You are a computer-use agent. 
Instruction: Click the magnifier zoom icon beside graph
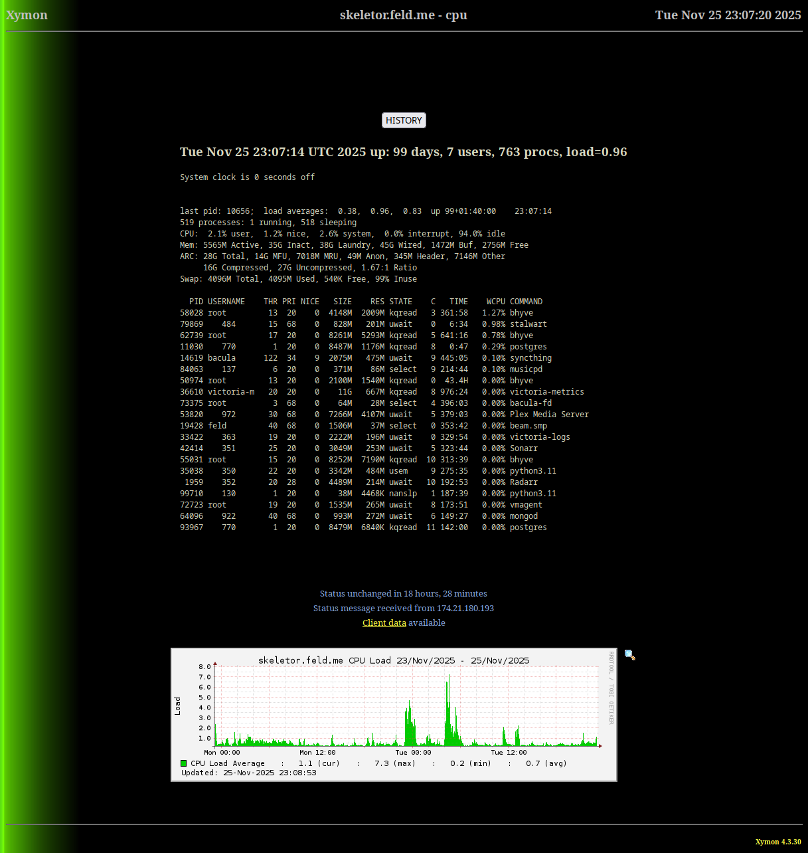tap(629, 655)
